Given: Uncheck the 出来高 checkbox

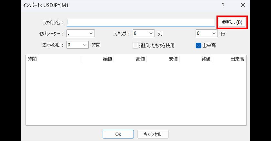Looking at the screenshot, I should tap(198, 45).
